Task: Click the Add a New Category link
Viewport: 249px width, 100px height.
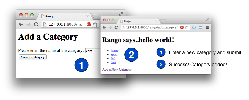Action: point(117,70)
